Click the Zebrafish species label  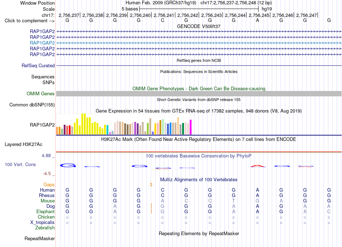tap(45, 228)
